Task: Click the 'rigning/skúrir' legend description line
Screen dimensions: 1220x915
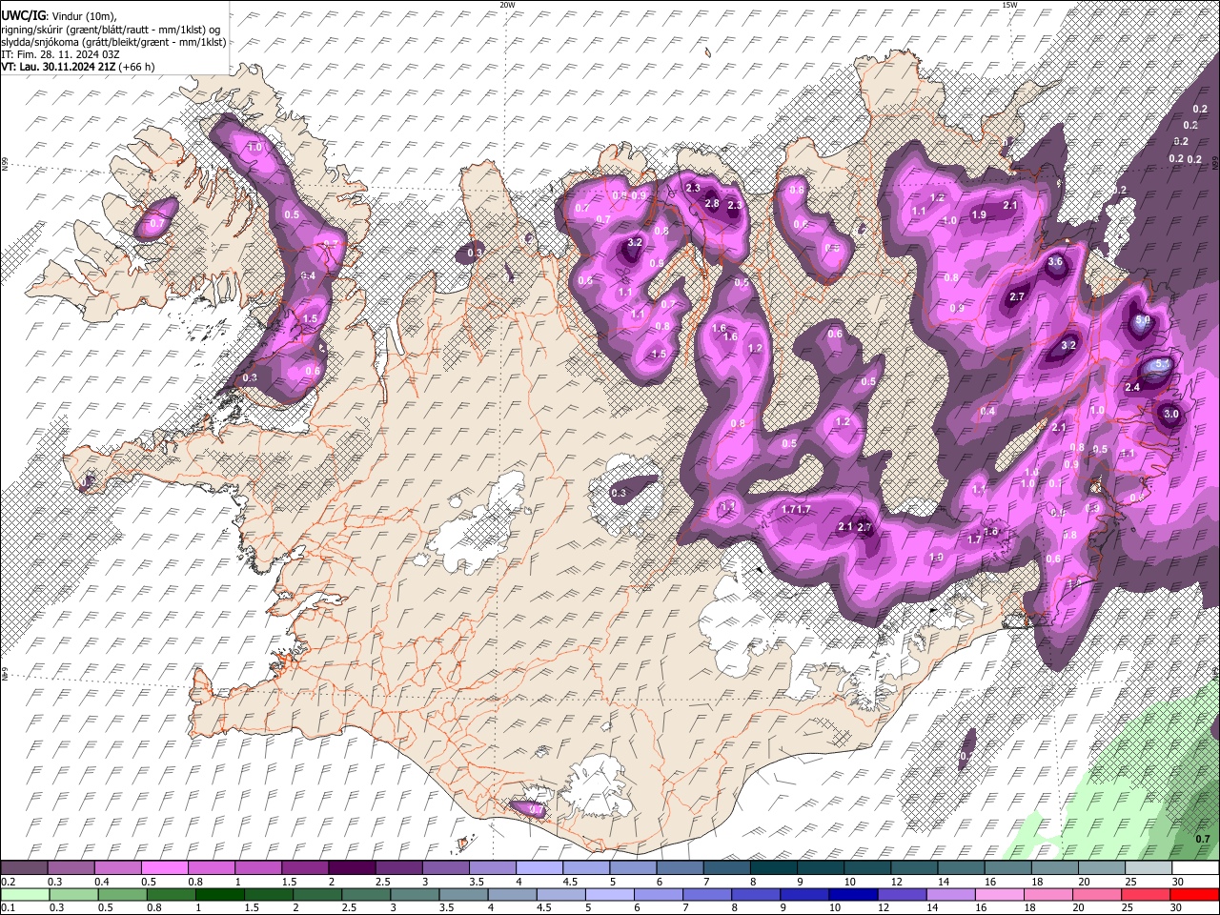Action: click(x=111, y=30)
